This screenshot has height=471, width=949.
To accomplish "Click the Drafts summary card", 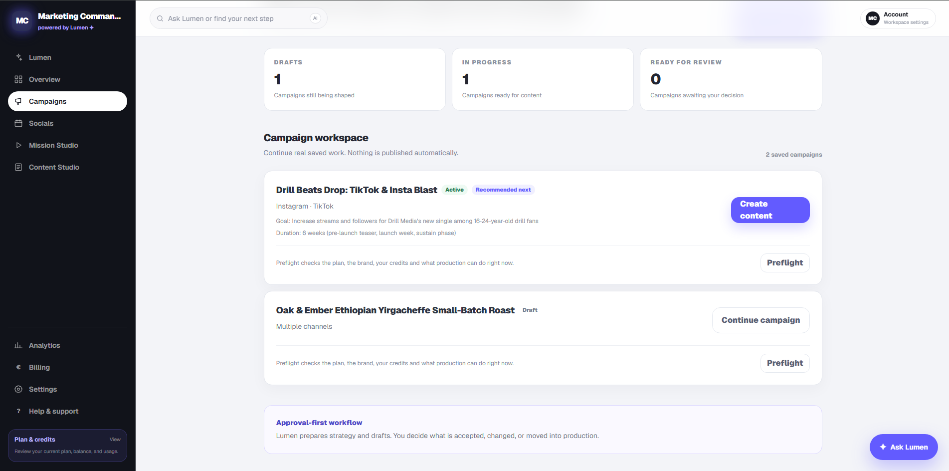I will tap(355, 79).
